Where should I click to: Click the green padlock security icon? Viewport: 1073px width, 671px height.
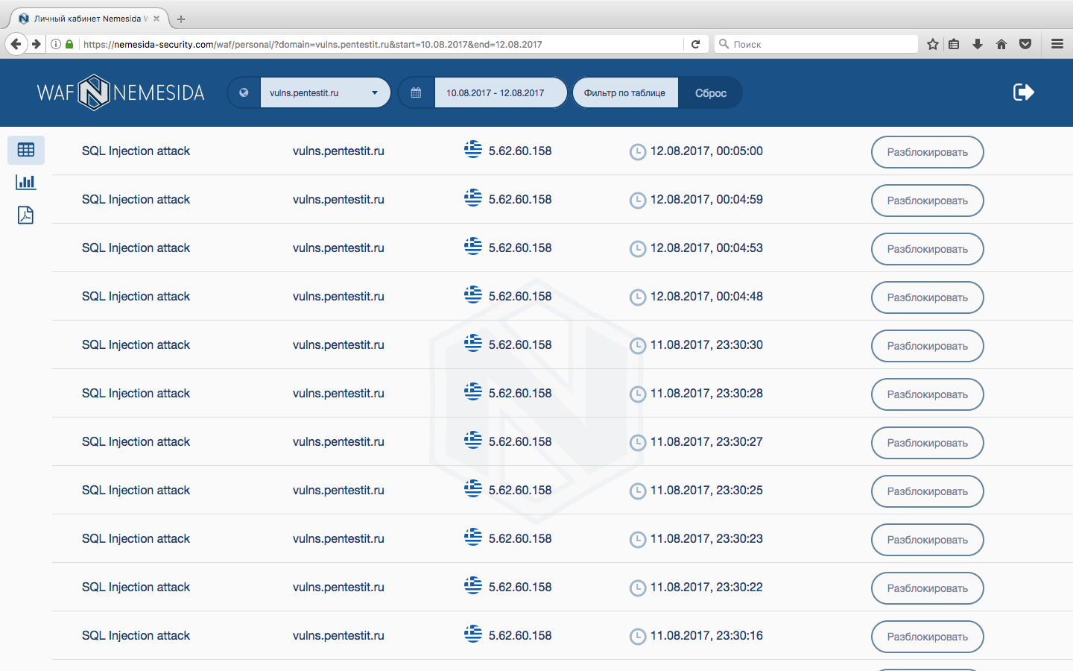point(69,44)
